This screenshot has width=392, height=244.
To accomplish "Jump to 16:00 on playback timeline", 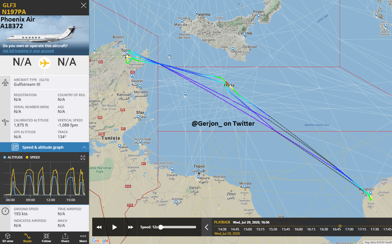I will pyautogui.click(x=299, y=229).
